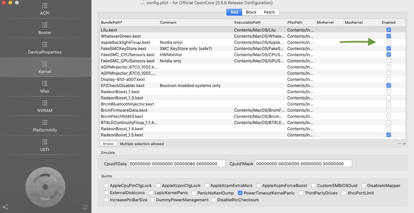Enable FakeSMC_GPUSensors.kext checkbox

coord(389,61)
